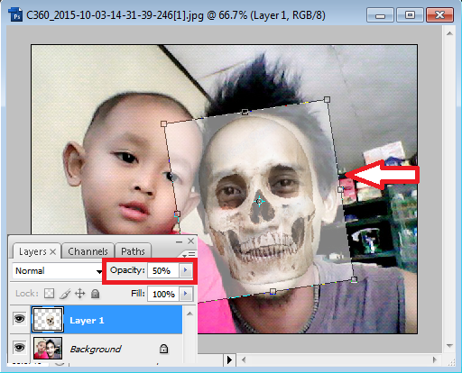The width and height of the screenshot is (462, 373).
Task: Select the Layer 1 skull thumbnail
Action: click(48, 320)
